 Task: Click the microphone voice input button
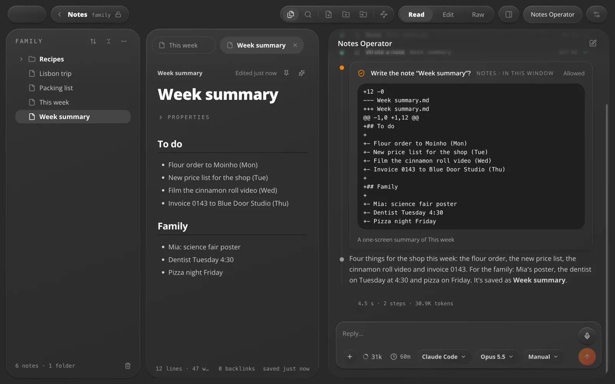pyautogui.click(x=587, y=336)
